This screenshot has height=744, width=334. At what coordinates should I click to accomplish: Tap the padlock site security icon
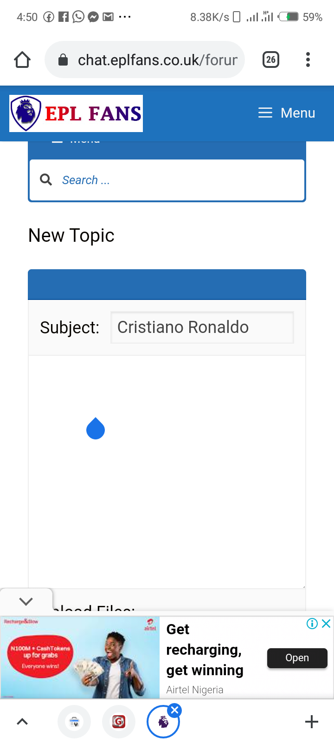(x=63, y=60)
